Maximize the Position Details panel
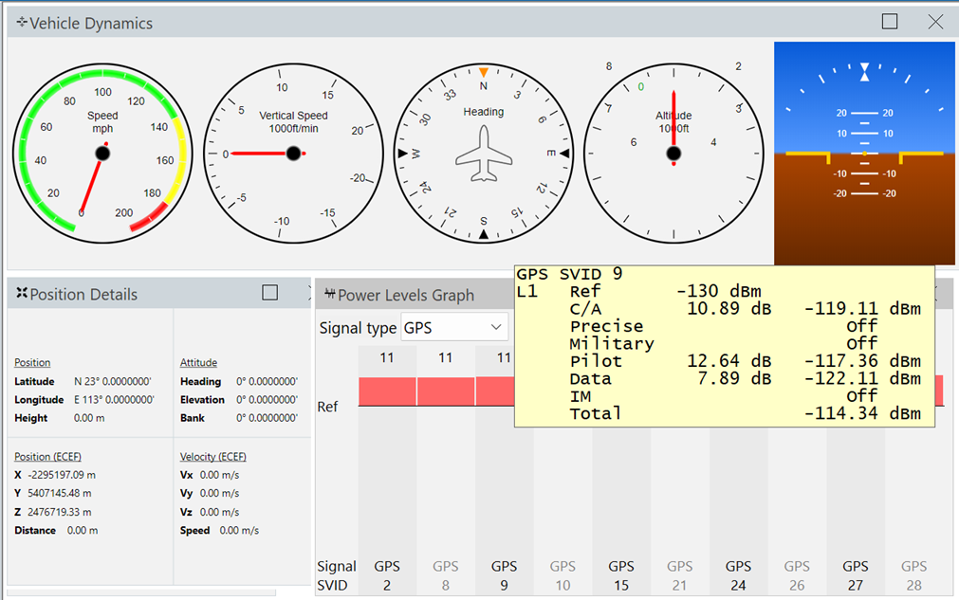 pos(269,293)
